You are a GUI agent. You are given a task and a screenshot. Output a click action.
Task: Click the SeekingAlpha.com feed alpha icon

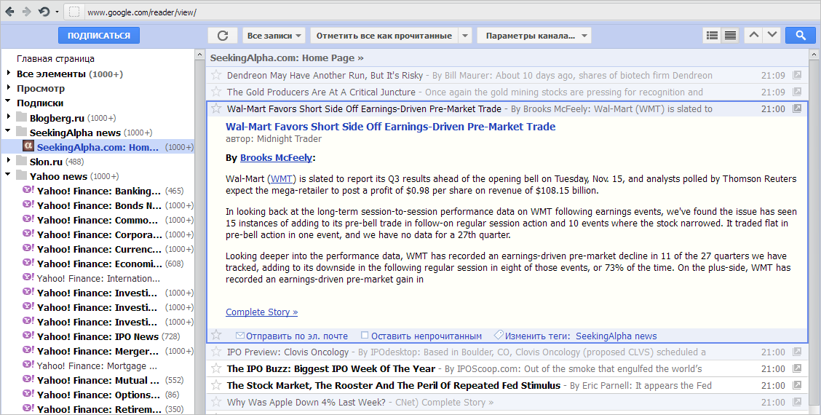pyautogui.click(x=28, y=146)
